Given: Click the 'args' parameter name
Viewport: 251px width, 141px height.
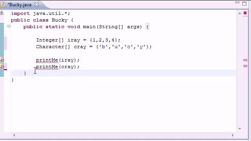Looking at the screenshot, I should 133,27.
